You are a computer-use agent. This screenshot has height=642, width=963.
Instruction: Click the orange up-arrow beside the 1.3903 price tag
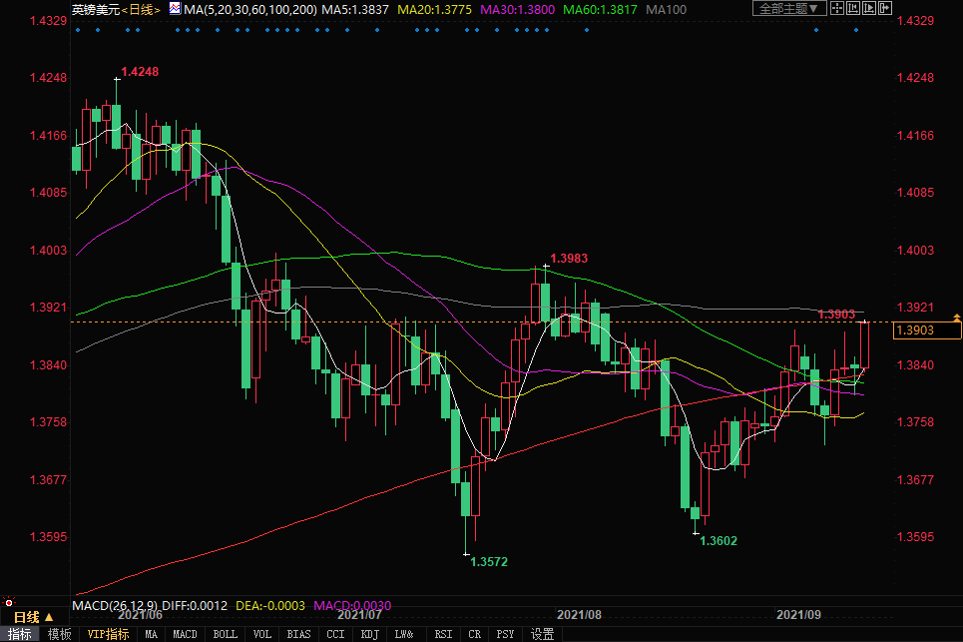pos(956,318)
